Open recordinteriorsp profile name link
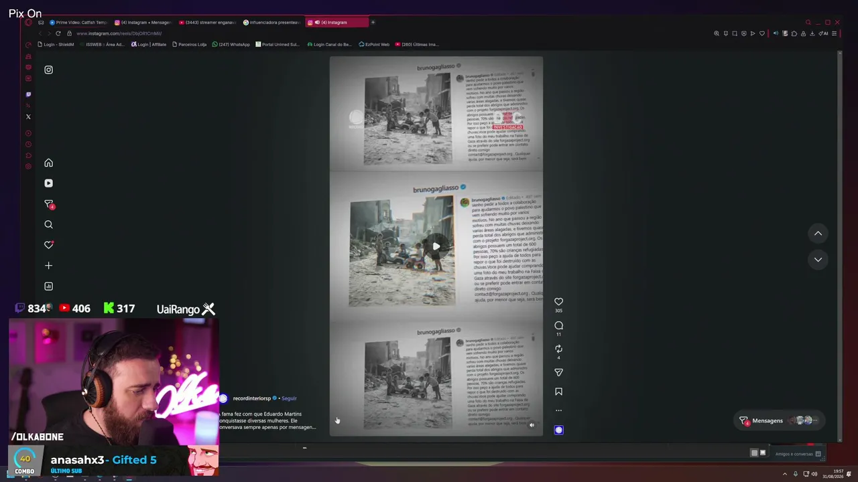858x482 pixels. point(251,398)
